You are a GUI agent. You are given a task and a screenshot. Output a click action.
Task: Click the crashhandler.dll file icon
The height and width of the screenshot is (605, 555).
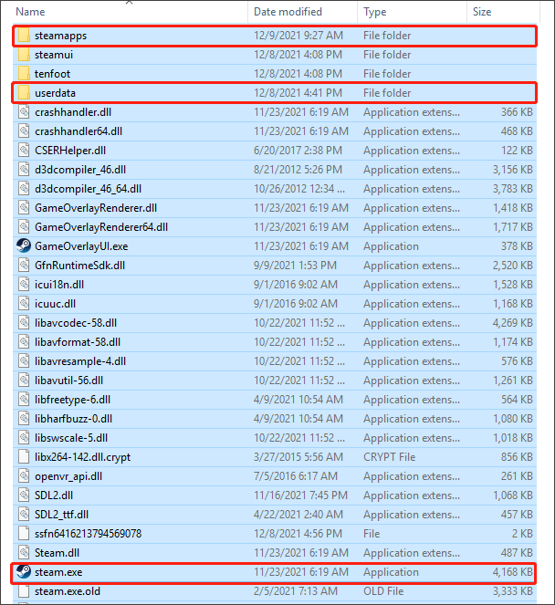click(24, 112)
